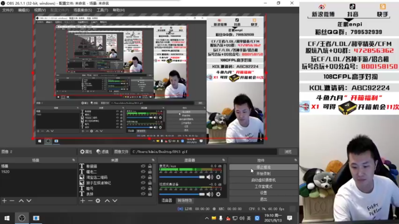Click the blue Q tray icon

click(x=257, y=218)
